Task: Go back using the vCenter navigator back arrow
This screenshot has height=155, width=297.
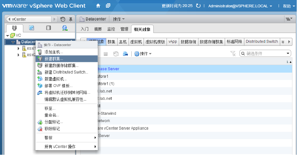Action: (x=9, y=19)
